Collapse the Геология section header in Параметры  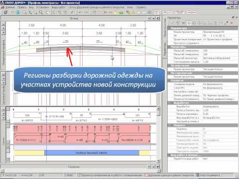pyautogui.click(x=203, y=81)
